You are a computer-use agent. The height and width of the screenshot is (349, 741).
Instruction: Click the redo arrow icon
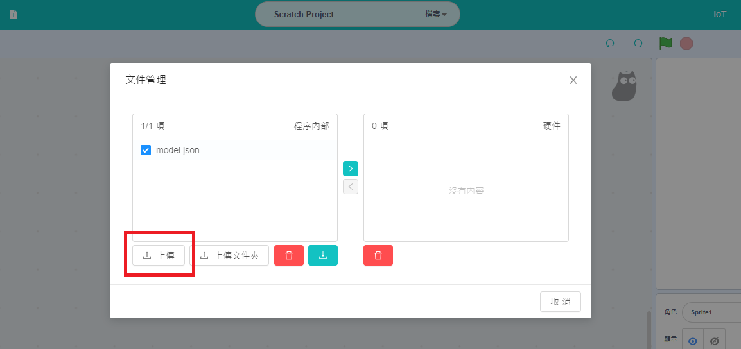(x=638, y=44)
